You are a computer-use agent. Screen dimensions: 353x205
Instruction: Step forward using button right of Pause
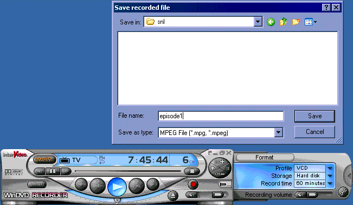click(x=66, y=171)
